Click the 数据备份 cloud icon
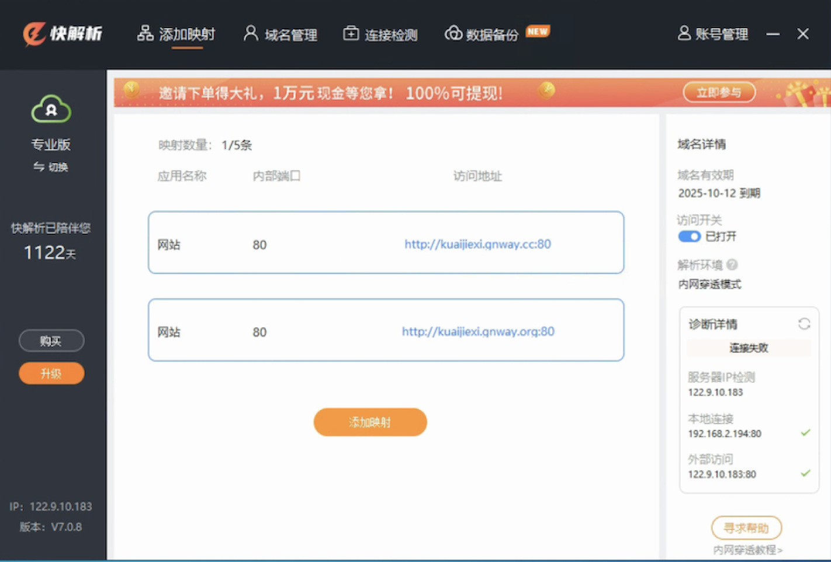 (453, 33)
